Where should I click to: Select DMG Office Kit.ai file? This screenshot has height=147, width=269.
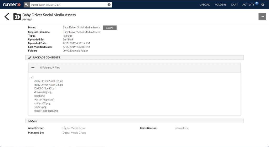[45, 88]
